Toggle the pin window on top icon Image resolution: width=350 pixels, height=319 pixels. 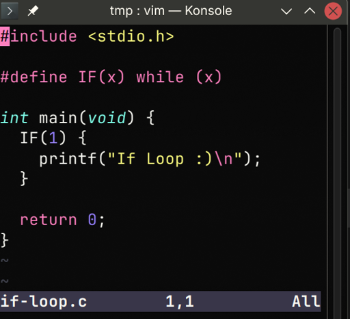click(33, 11)
